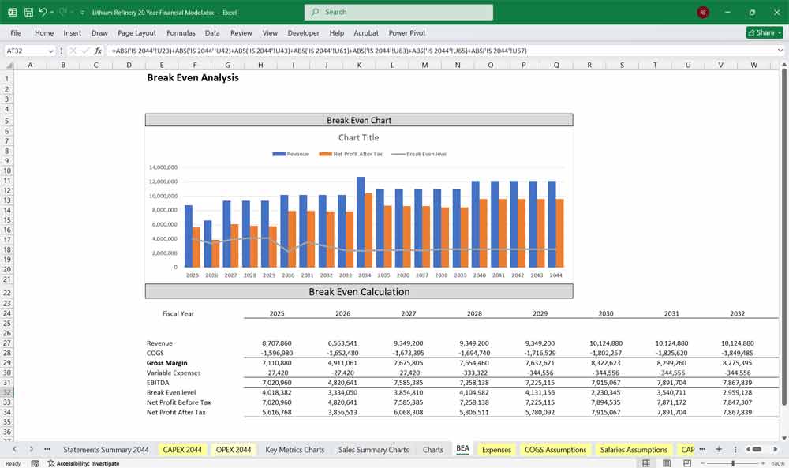Switch to the Key Metrics Charts sheet
This screenshot has height=468, width=789.
[x=294, y=450]
